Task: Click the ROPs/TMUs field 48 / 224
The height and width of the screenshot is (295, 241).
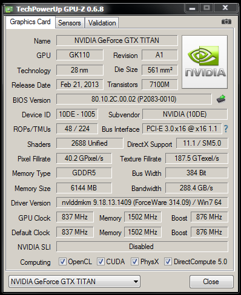Action: tap(77, 129)
